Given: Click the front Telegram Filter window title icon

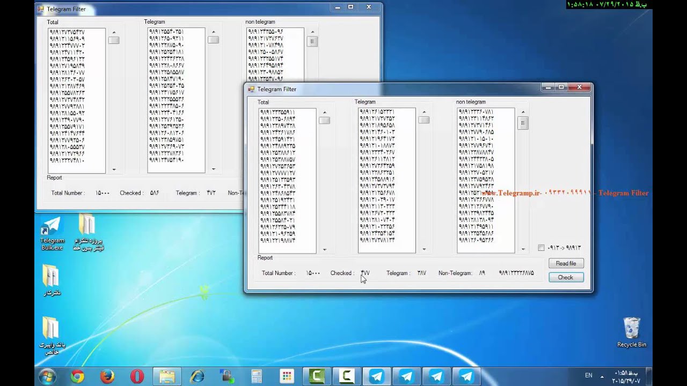Looking at the screenshot, I should click(251, 89).
